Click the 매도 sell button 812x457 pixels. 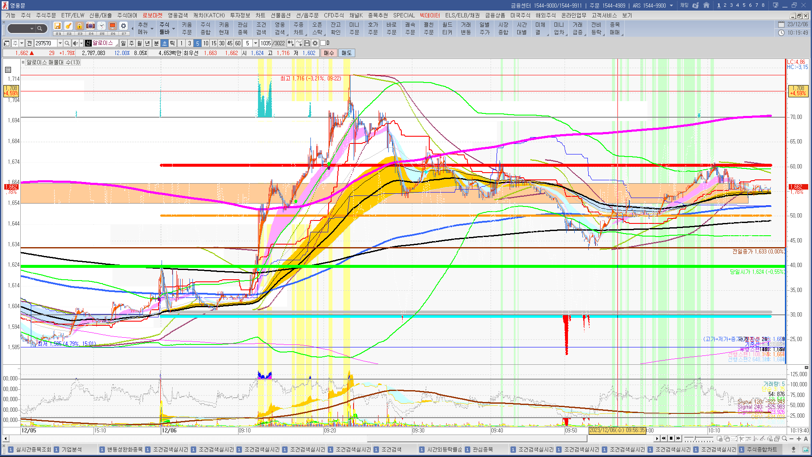[x=347, y=53]
